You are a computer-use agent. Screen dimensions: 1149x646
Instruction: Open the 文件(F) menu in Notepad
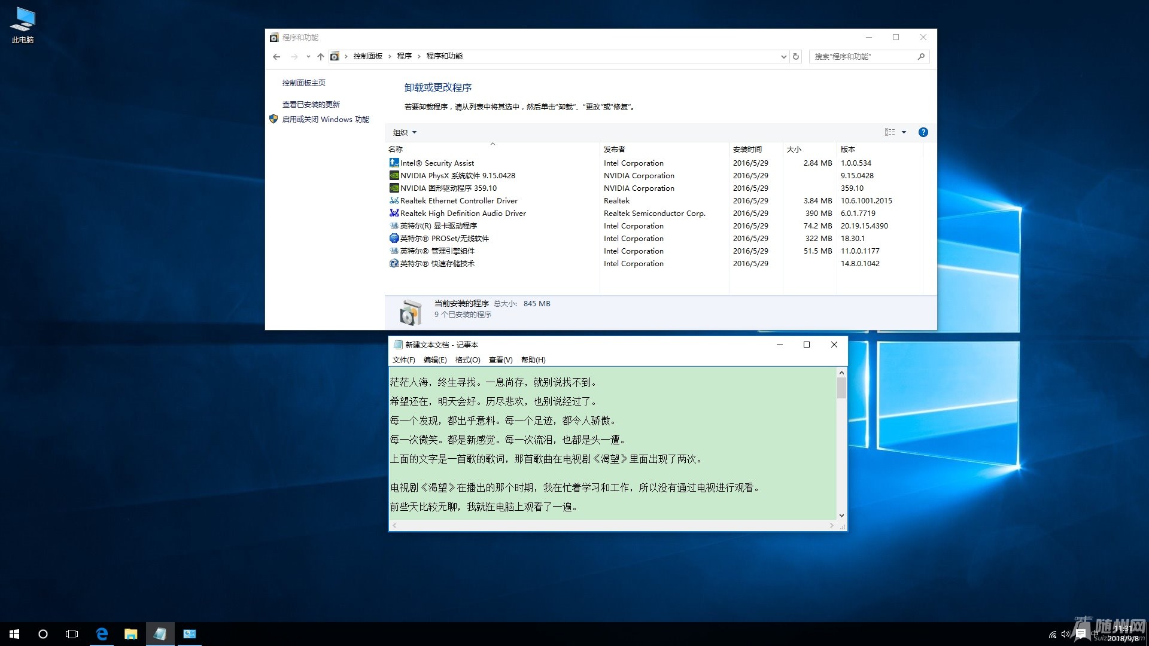403,360
